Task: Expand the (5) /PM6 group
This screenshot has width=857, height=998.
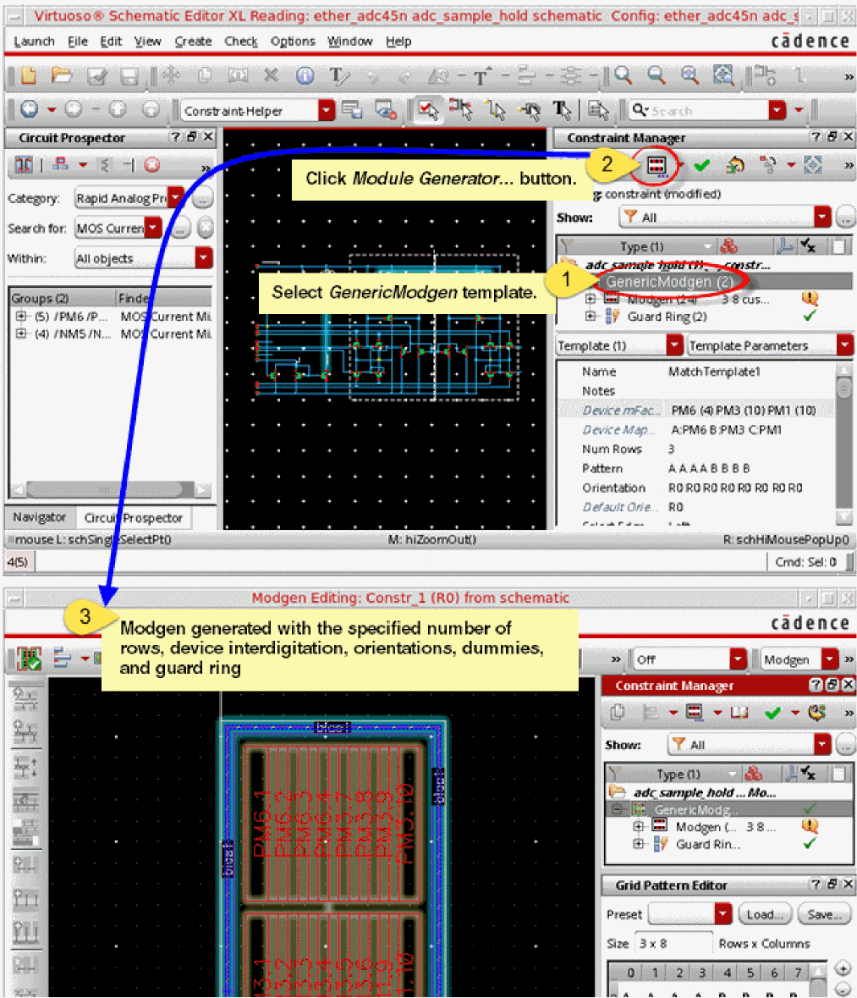Action: [20, 317]
